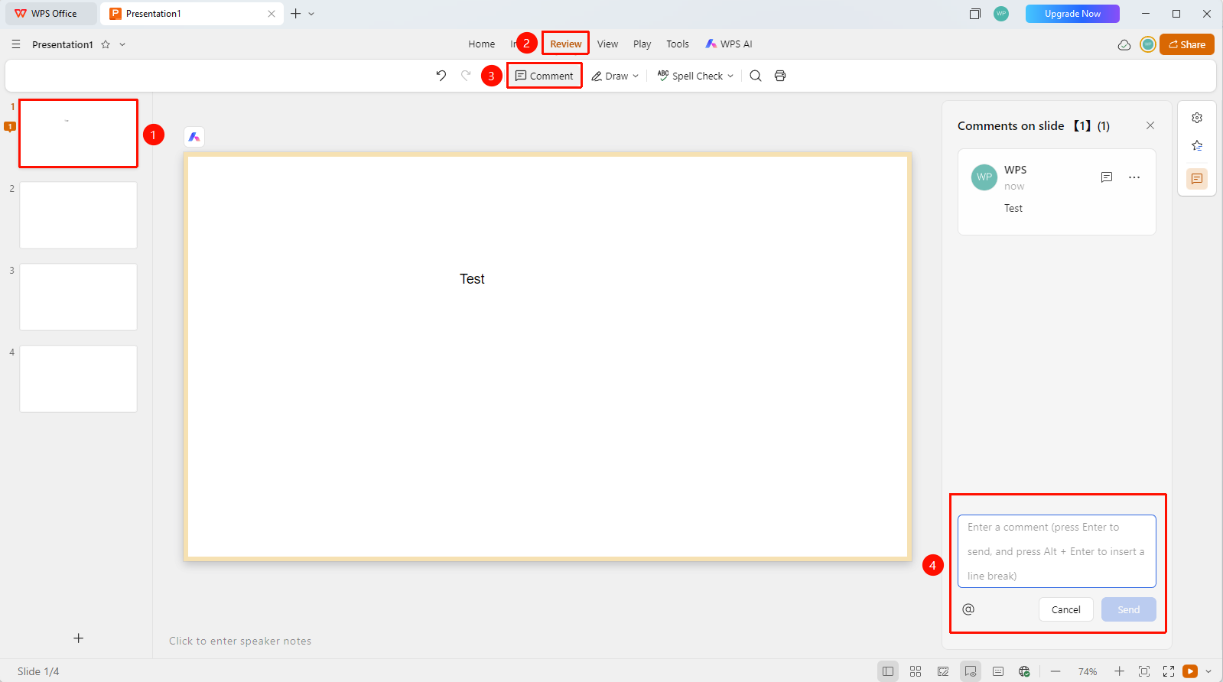The width and height of the screenshot is (1223, 682).
Task: Open the new tab dropdown arrow in title bar
Action: (x=311, y=14)
